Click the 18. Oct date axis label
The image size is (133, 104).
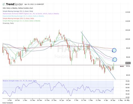pyautogui.click(x=17, y=100)
